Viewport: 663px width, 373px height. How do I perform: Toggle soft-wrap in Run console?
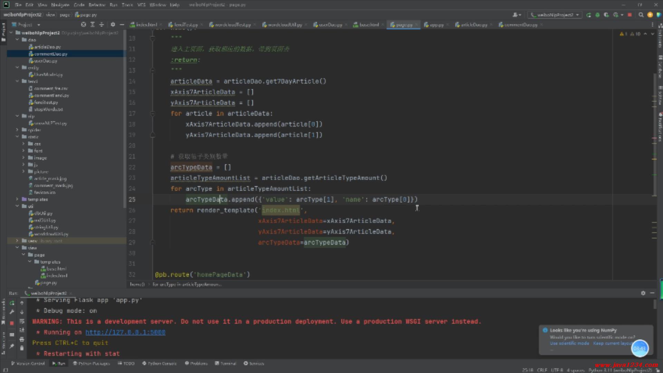(22, 321)
